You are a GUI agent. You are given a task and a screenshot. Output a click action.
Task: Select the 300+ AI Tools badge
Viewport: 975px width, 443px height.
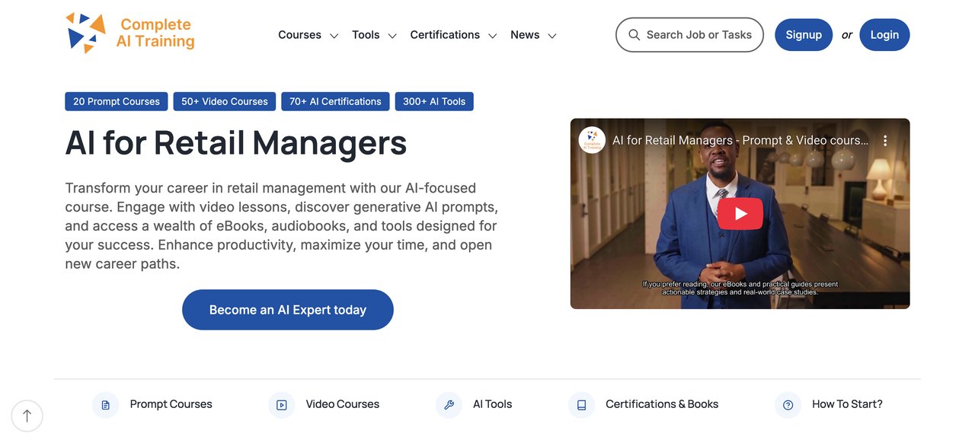[434, 101]
